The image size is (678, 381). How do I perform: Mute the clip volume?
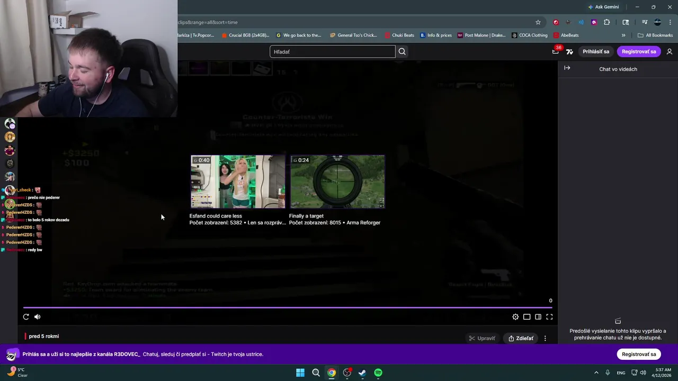(37, 317)
